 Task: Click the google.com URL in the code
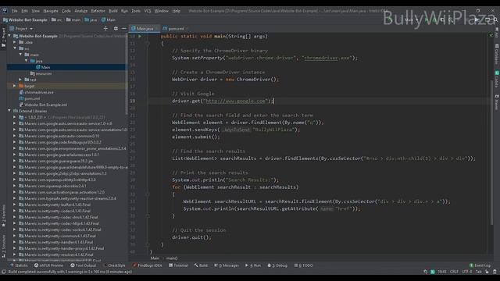pos(236,101)
